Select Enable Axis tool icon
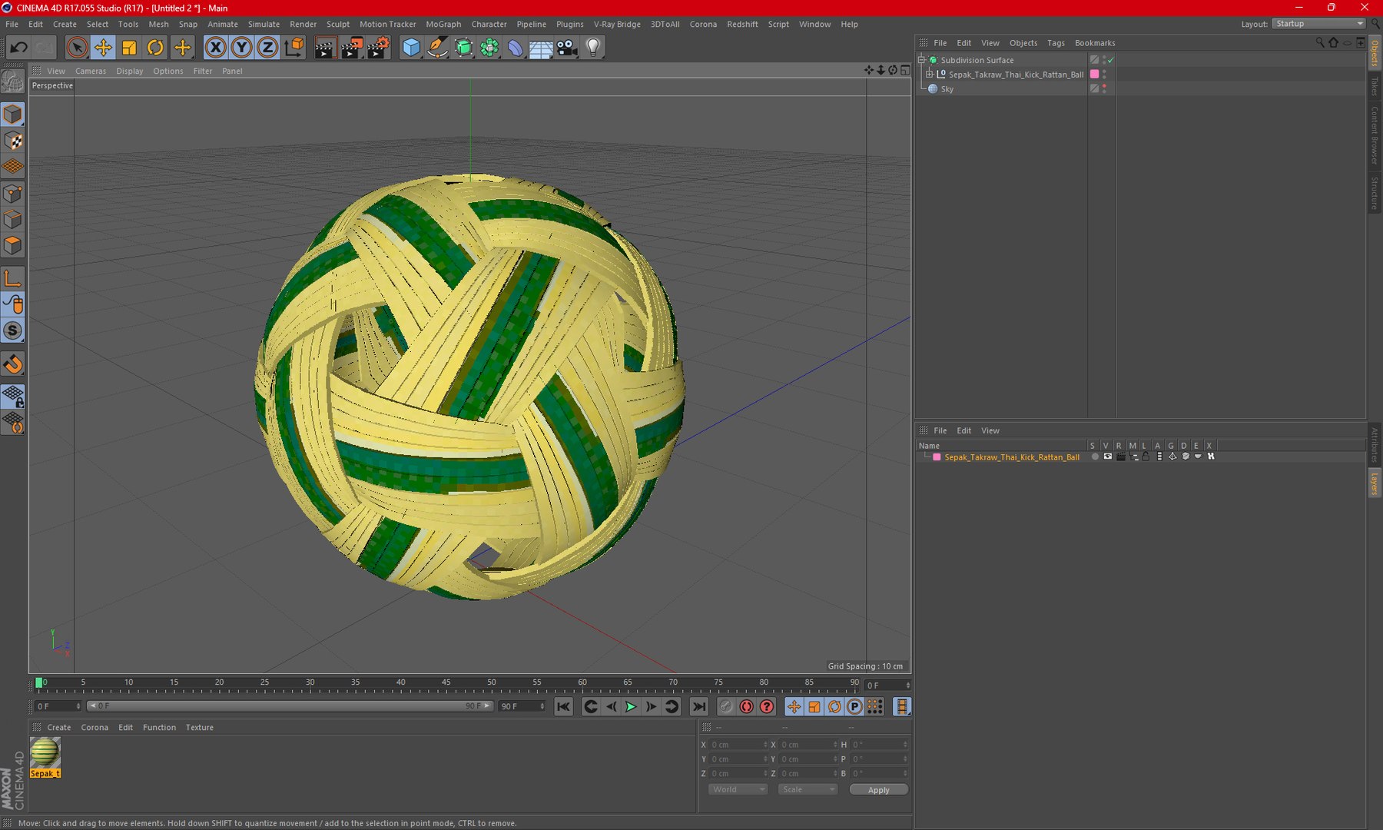The image size is (1383, 830). pyautogui.click(x=12, y=278)
